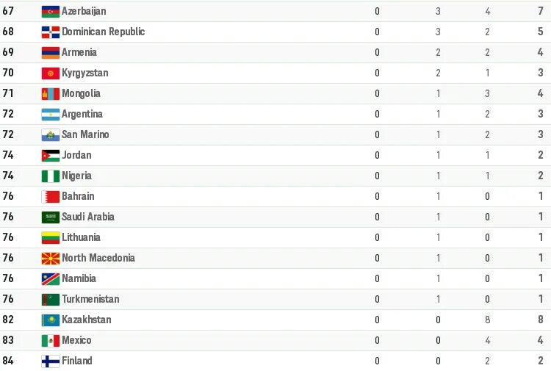
Task: Click the Dominican Republic flag icon
Action: [51, 32]
